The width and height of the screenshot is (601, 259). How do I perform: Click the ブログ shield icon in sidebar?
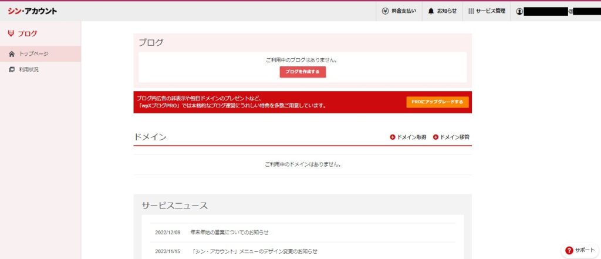tap(11, 33)
